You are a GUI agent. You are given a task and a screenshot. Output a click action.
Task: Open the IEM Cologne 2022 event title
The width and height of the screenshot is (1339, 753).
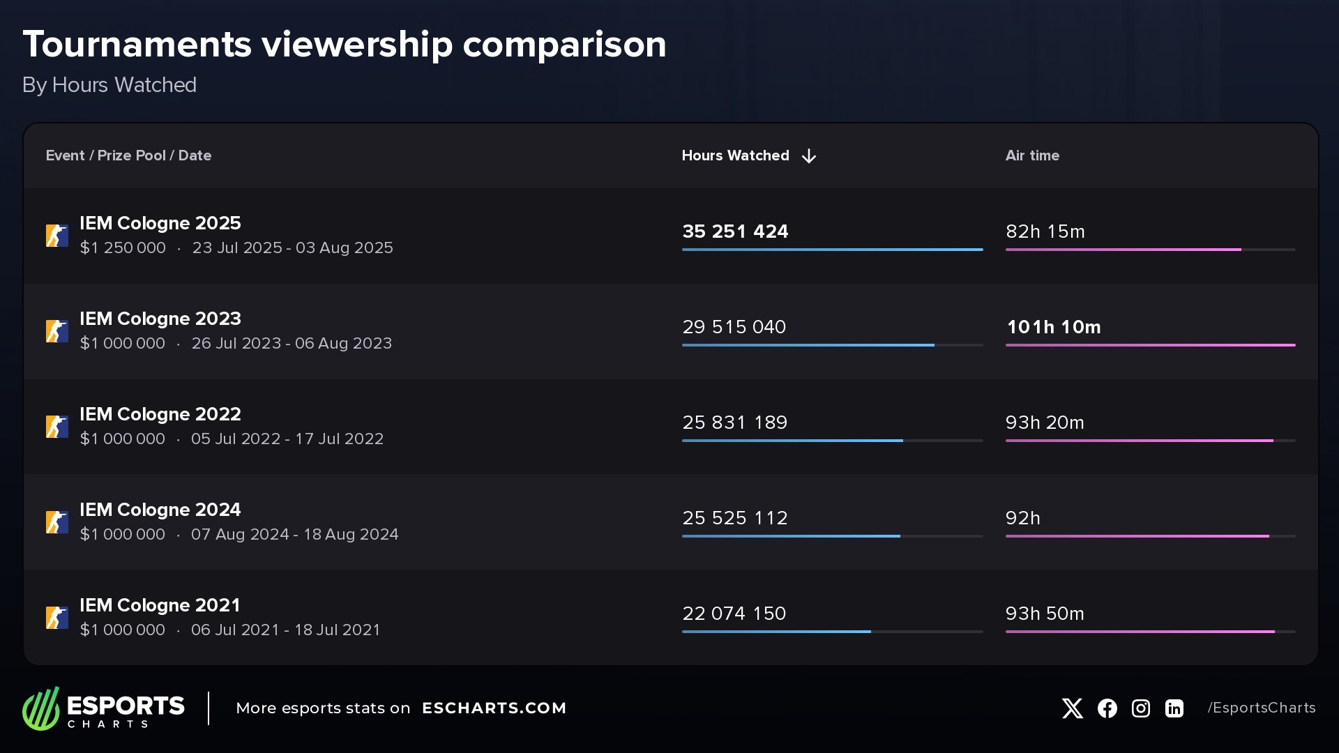point(160,414)
